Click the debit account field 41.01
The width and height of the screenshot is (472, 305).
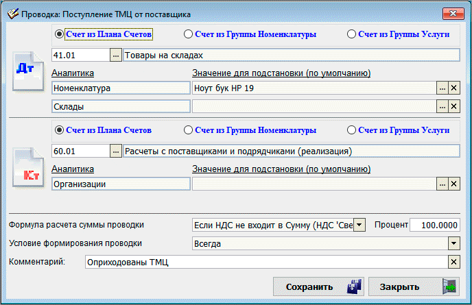click(81, 55)
